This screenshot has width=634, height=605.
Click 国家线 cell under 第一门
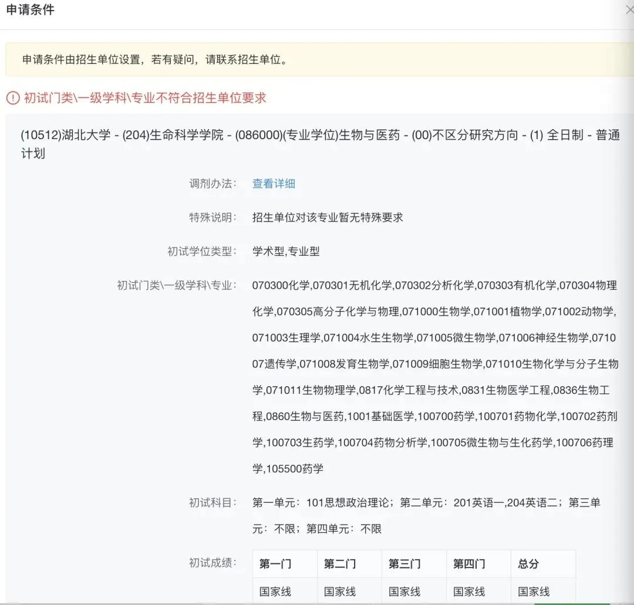[x=285, y=592]
